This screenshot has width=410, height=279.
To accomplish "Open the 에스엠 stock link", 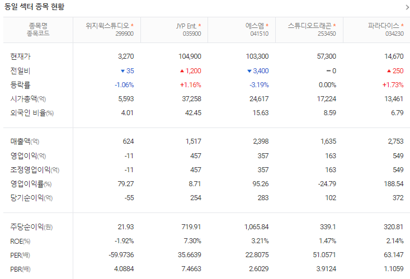I will pos(255,26).
